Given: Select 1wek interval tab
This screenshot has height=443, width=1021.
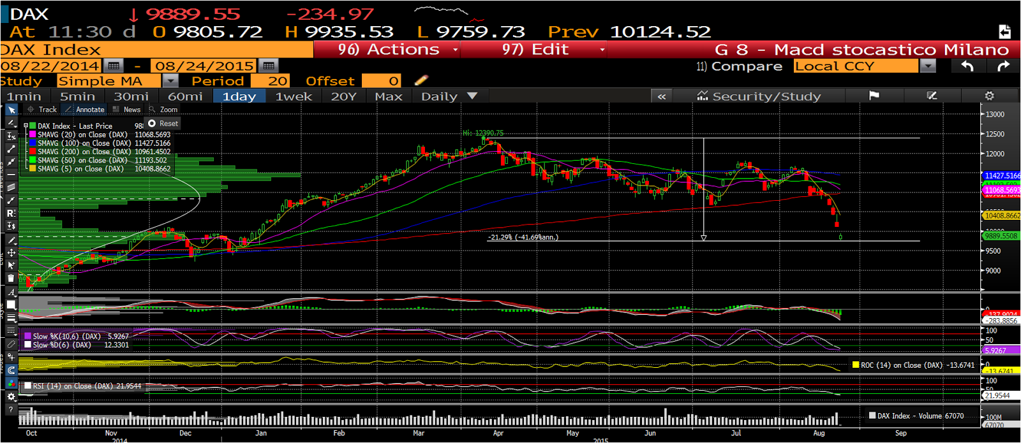Looking at the screenshot, I should [x=294, y=96].
